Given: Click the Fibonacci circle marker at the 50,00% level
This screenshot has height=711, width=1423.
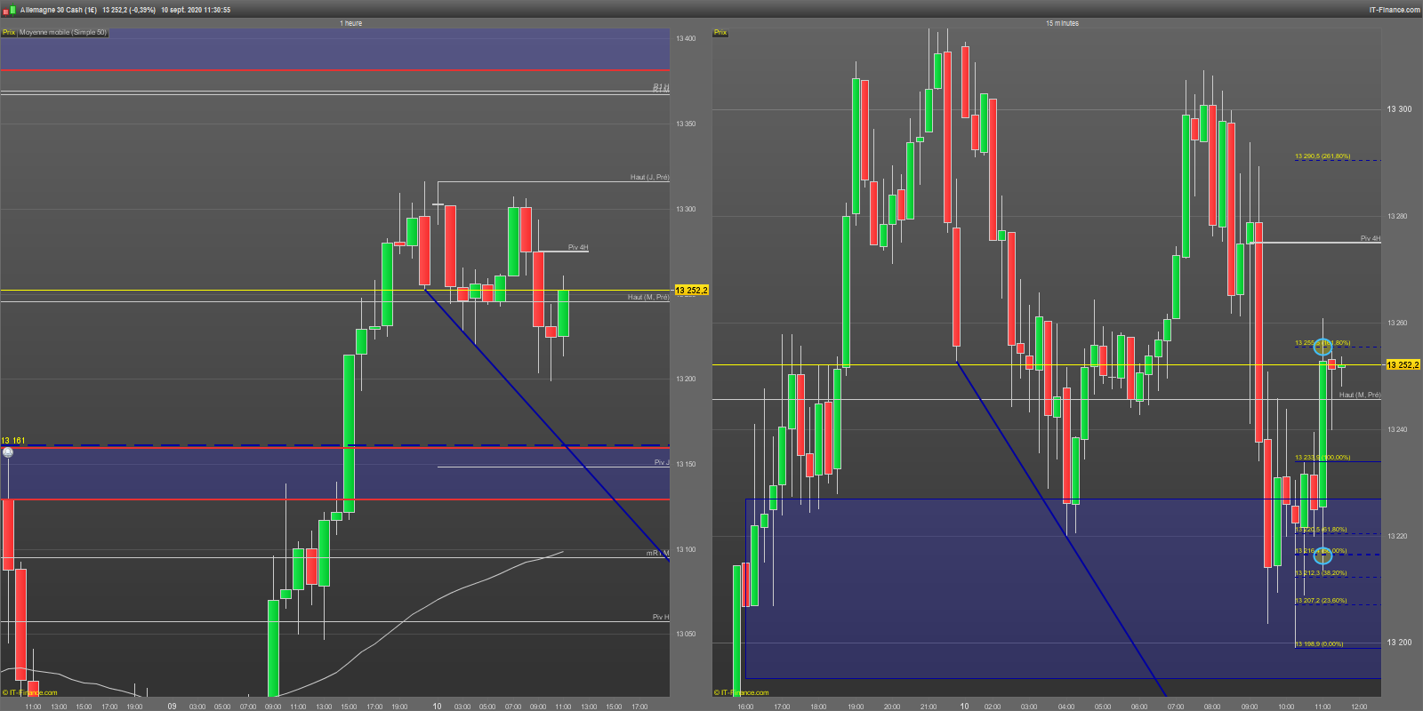Looking at the screenshot, I should 1323,555.
